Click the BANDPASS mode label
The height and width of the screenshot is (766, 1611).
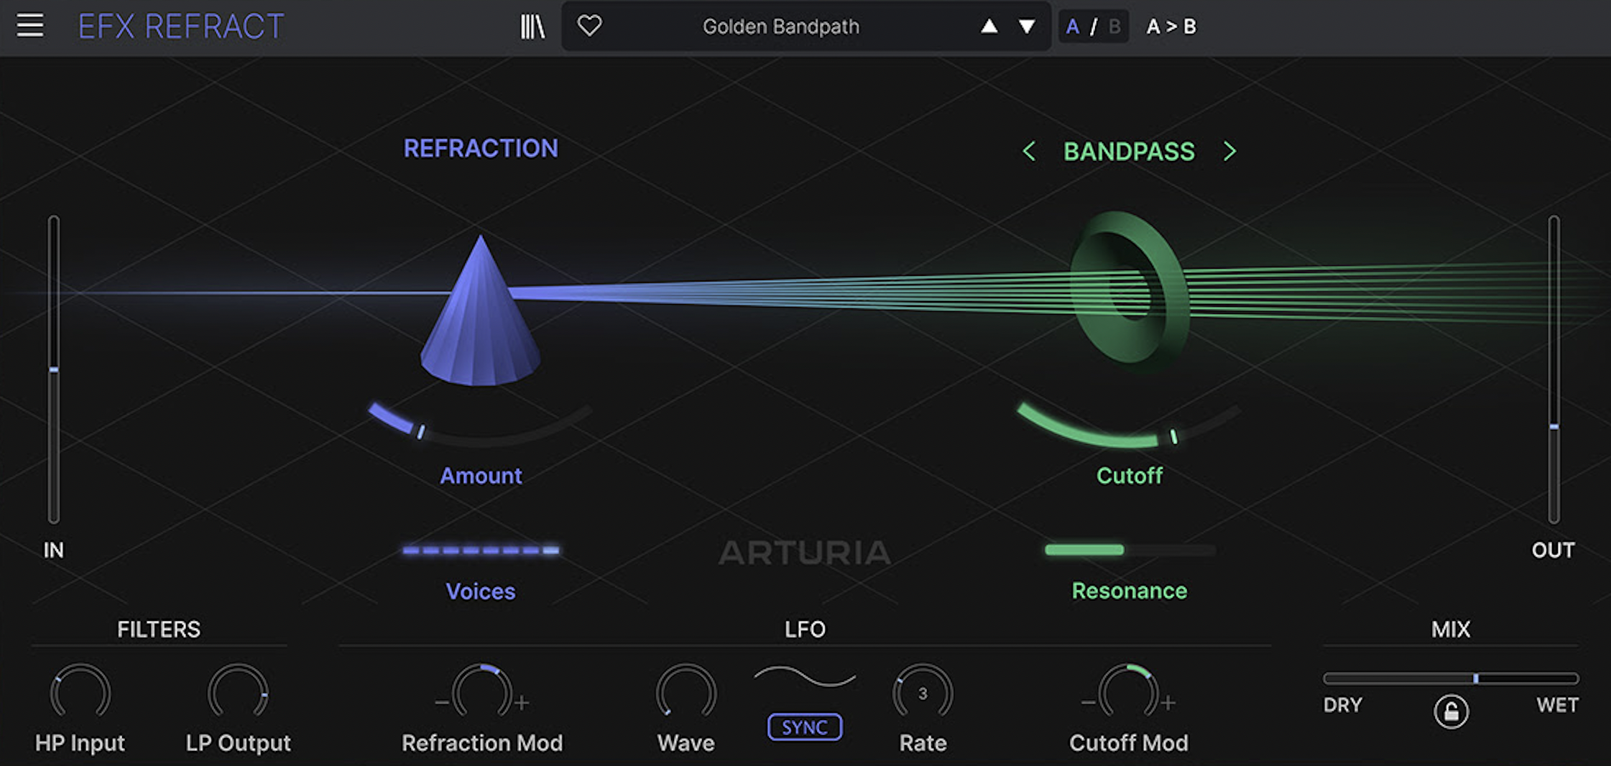[1129, 152]
